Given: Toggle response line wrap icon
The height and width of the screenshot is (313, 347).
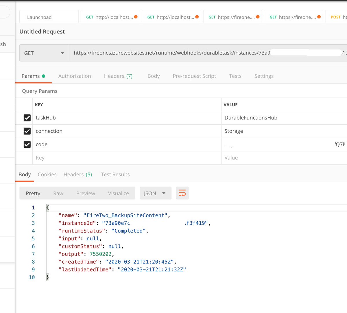Looking at the screenshot, I should pos(182,193).
